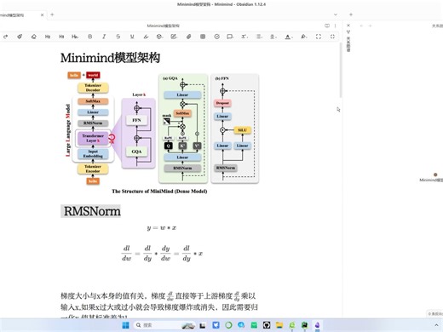
Task: Click the editor vertical scrollbar
Action: point(341,71)
